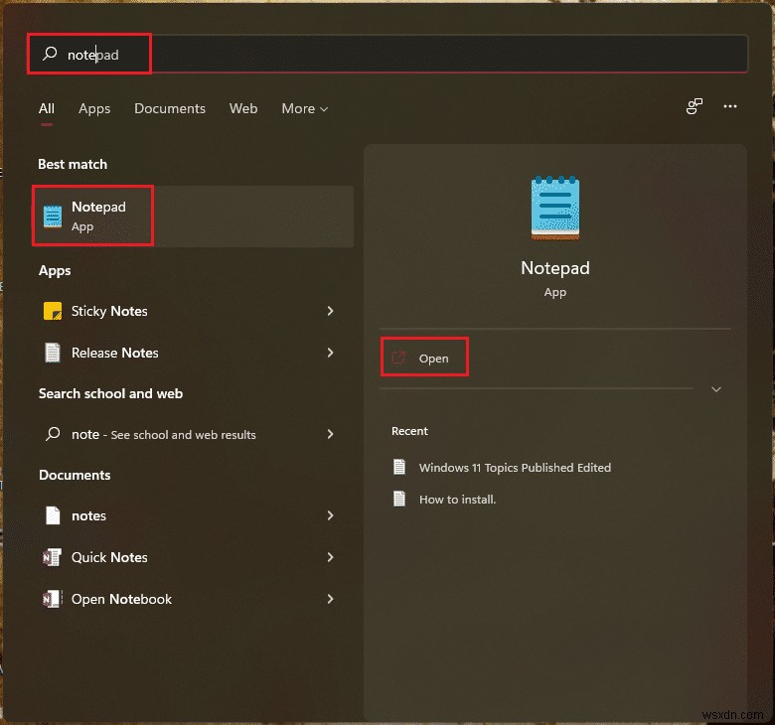This screenshot has height=725, width=775.
Task: Select the Notepad best match result
Action: coord(194,216)
